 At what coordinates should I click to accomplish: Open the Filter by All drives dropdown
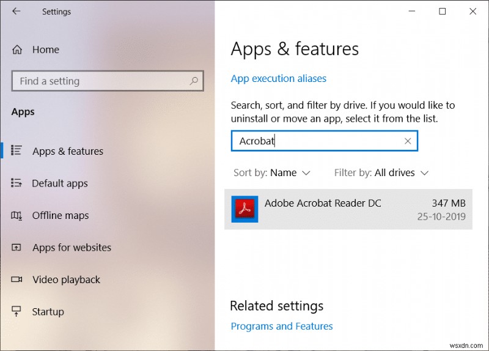tap(381, 172)
